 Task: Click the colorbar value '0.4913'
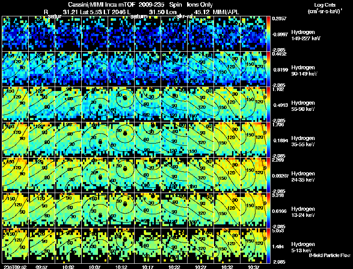[281, 105]
